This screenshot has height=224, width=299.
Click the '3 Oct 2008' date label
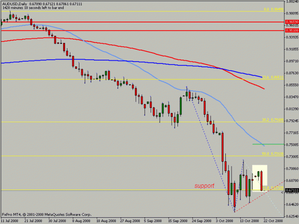225,221
